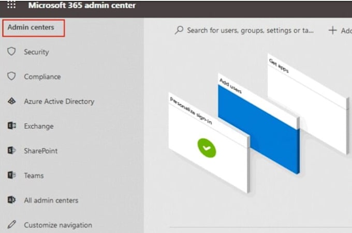This screenshot has height=233, width=352.
Task: Go to Azure Active Directory
Action: click(59, 101)
